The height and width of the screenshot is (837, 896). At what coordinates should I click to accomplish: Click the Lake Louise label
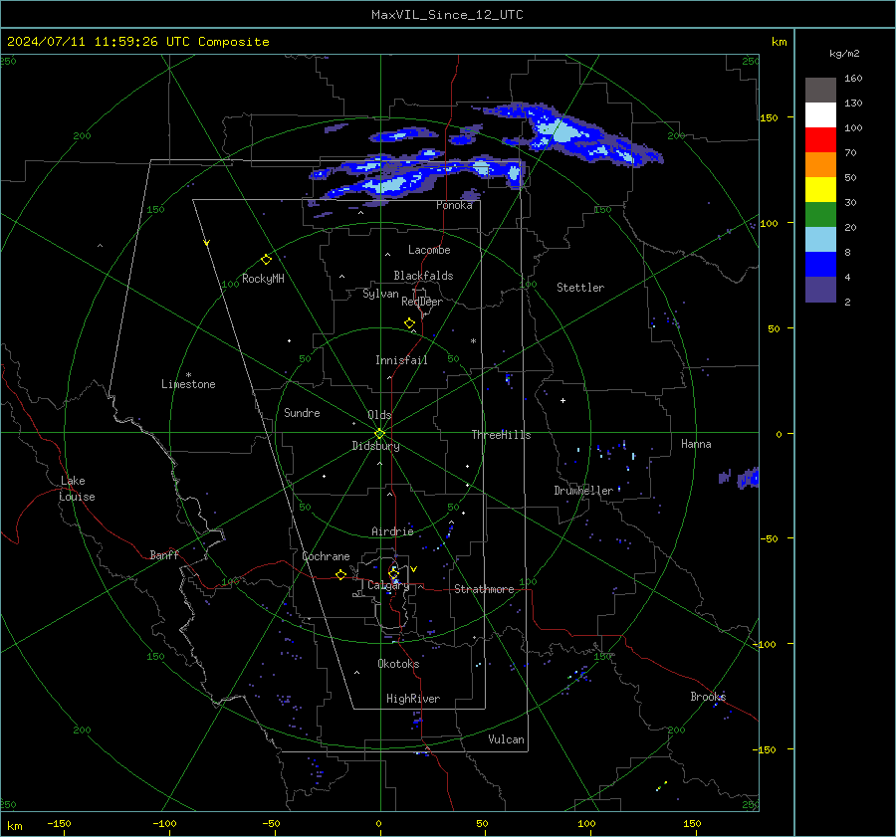coord(77,489)
